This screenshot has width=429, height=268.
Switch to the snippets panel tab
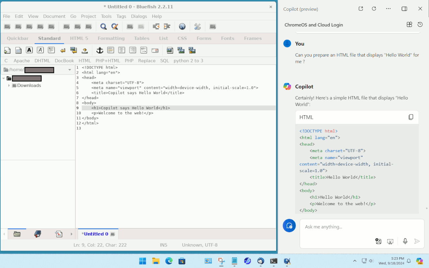pyautogui.click(x=59, y=234)
